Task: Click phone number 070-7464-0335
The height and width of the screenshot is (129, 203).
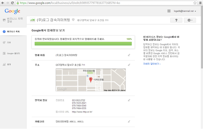Action: 79,108
